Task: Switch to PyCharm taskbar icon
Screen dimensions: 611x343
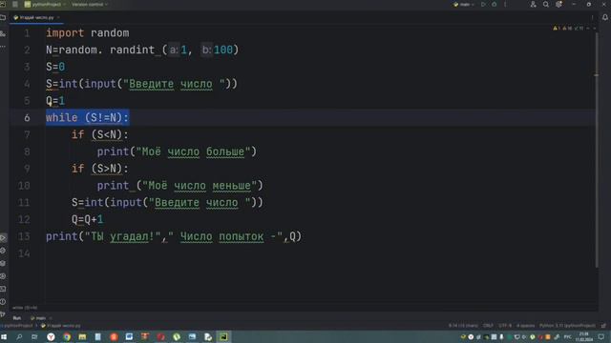Action: pyautogui.click(x=223, y=336)
